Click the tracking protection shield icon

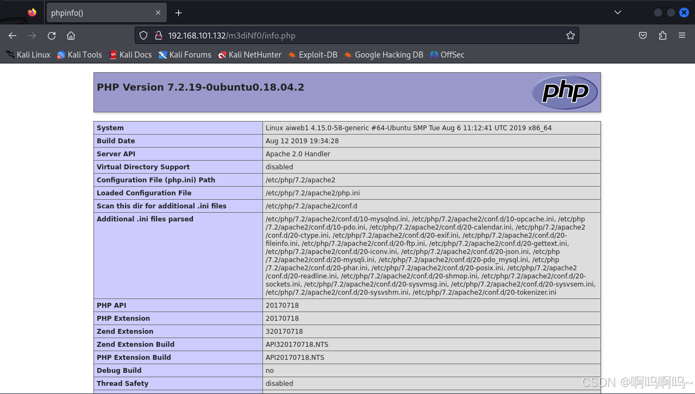(x=143, y=35)
